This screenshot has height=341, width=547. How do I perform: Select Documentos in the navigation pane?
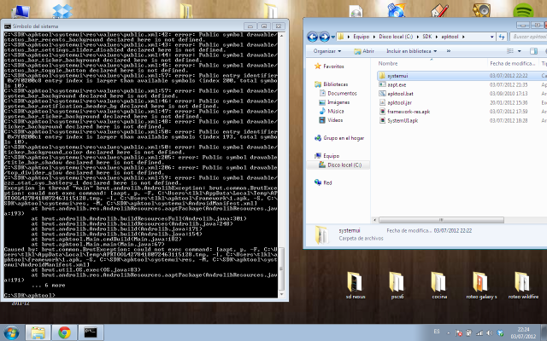(342, 93)
